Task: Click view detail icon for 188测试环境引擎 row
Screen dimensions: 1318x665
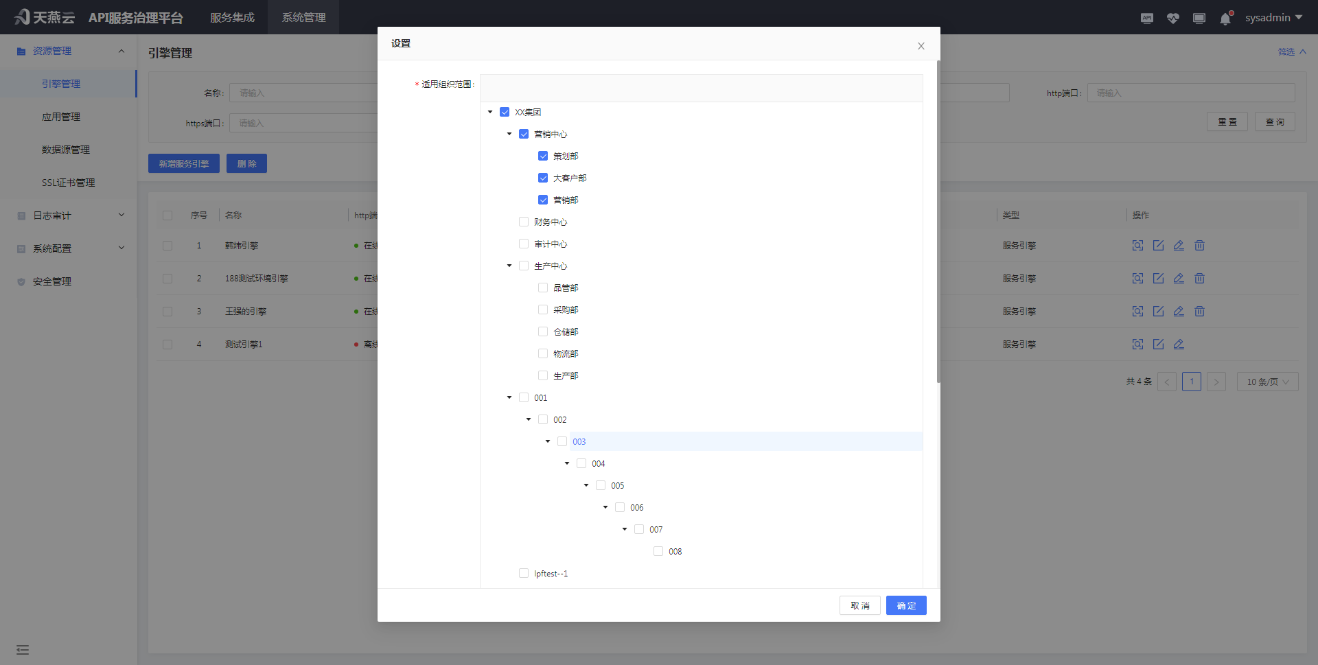Action: [1137, 279]
